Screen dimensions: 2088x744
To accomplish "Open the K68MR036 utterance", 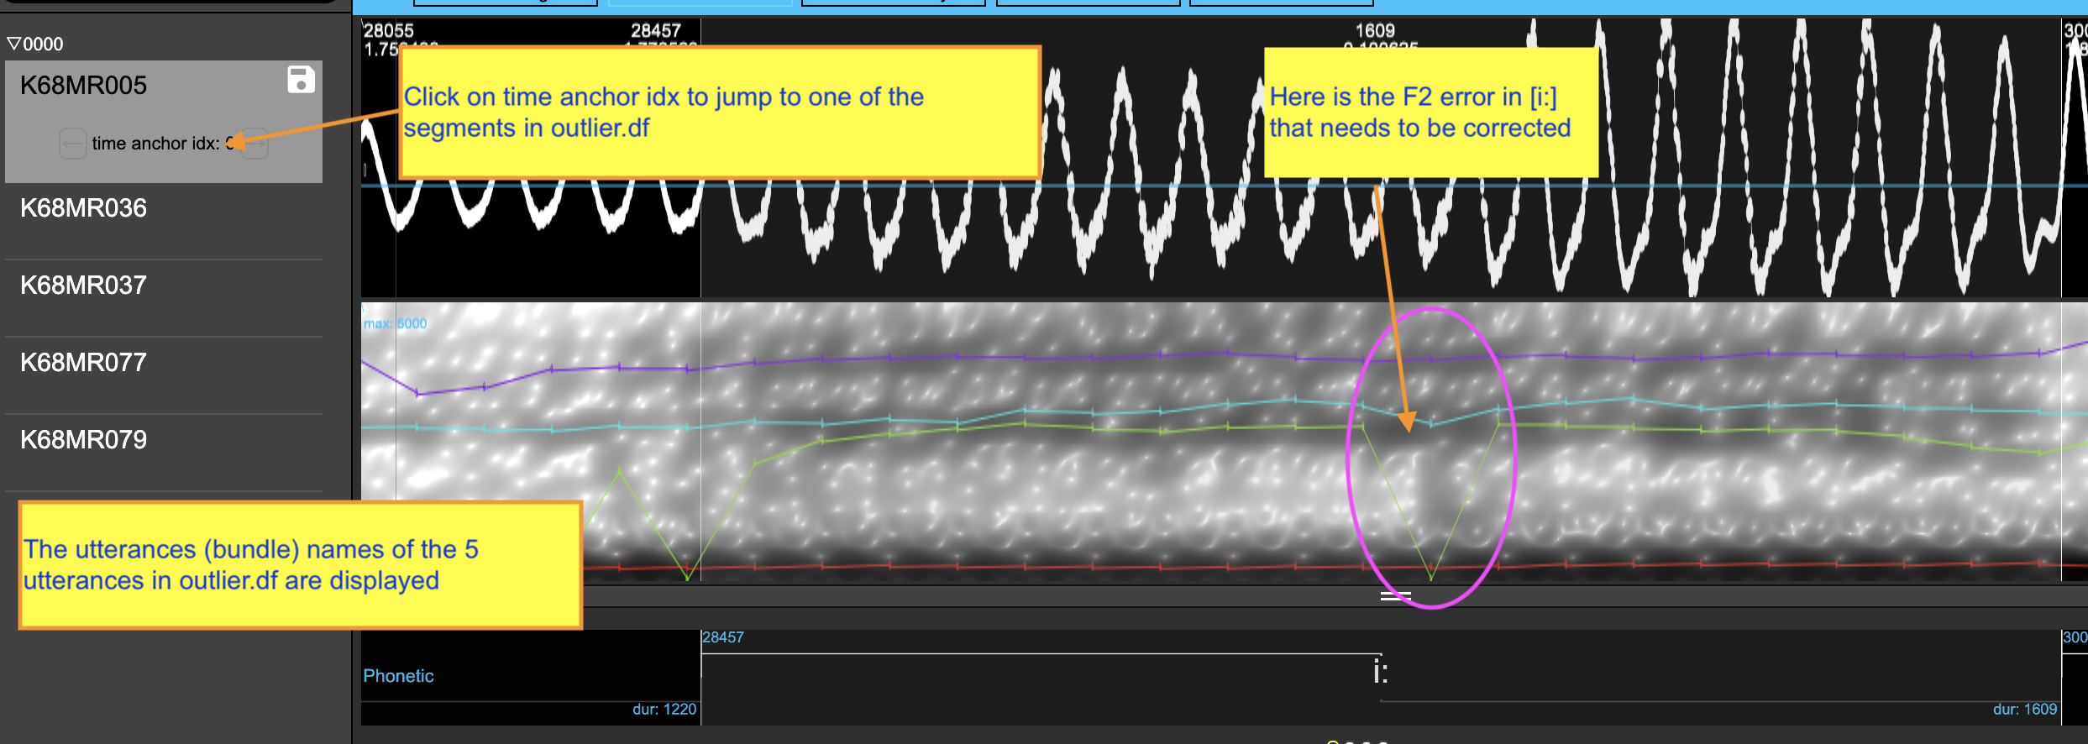I will point(83,208).
